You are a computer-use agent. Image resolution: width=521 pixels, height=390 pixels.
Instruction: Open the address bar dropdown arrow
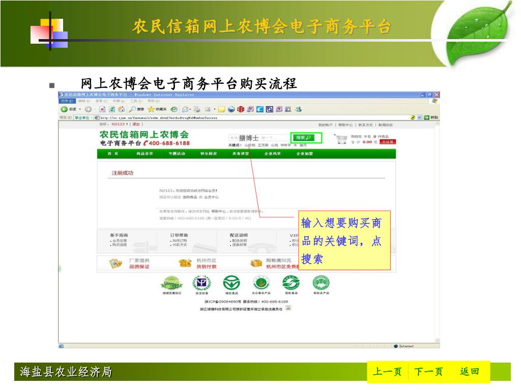pos(419,117)
